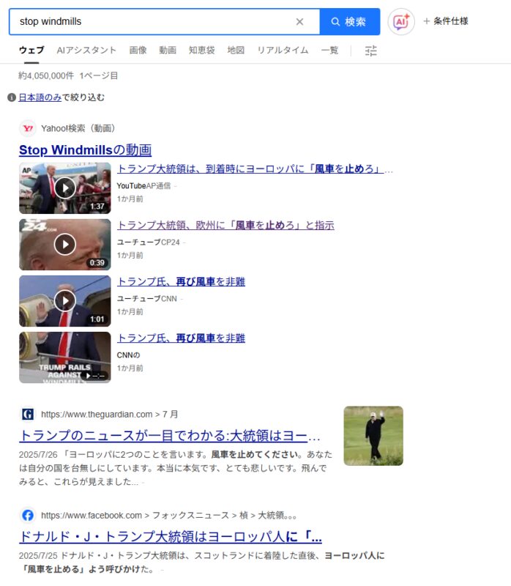This screenshot has width=511, height=586.
Task: Click the Guardian favicon icon
Action: [28, 414]
